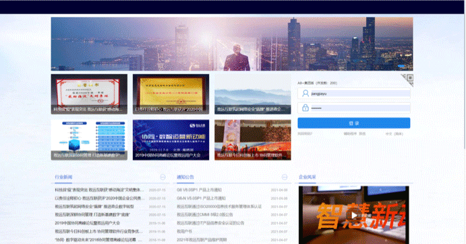The width and height of the screenshot is (466, 244).
Task: Click the blue 登录 login button
Action: pyautogui.click(x=354, y=123)
